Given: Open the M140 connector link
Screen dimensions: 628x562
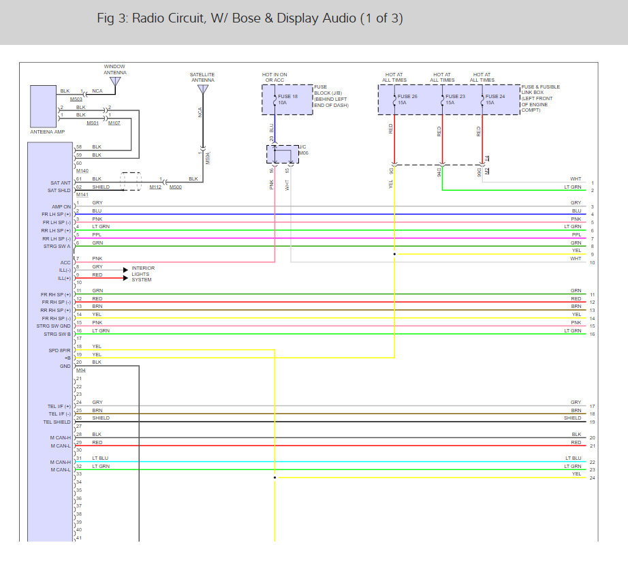Looking at the screenshot, I should pos(81,171).
